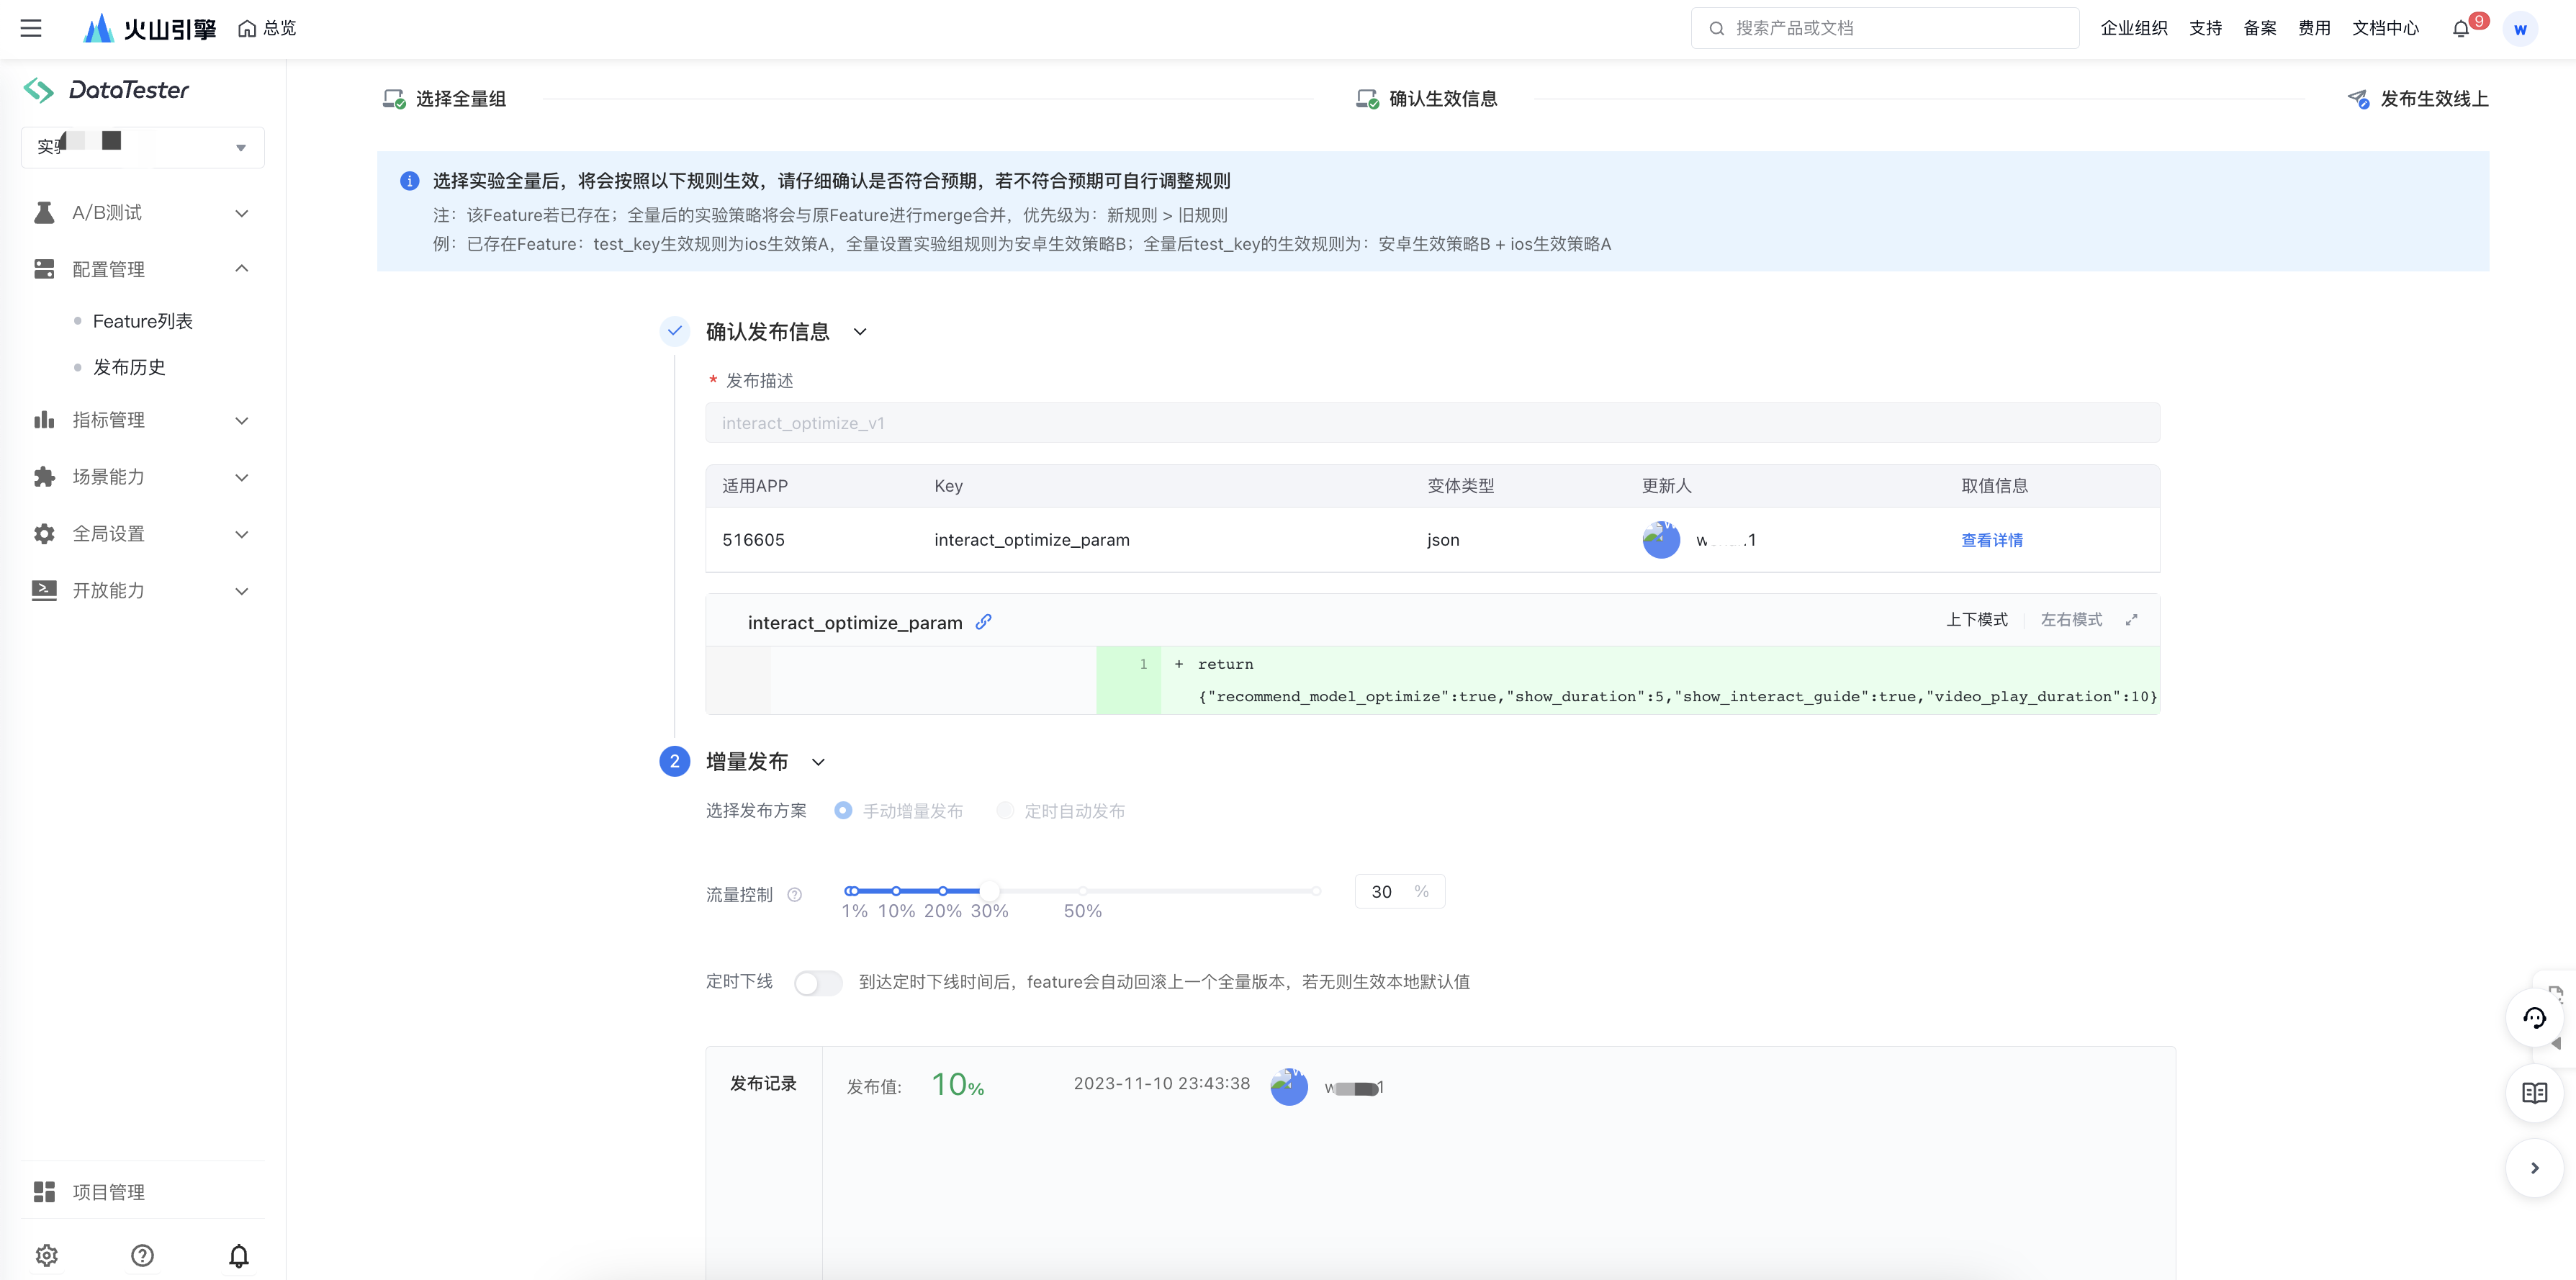Open Feature列表 in sidebar
Image resolution: width=2576 pixels, height=1280 pixels.
[x=143, y=321]
